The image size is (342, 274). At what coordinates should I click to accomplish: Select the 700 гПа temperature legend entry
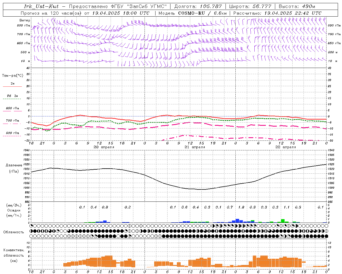[x=13, y=120]
